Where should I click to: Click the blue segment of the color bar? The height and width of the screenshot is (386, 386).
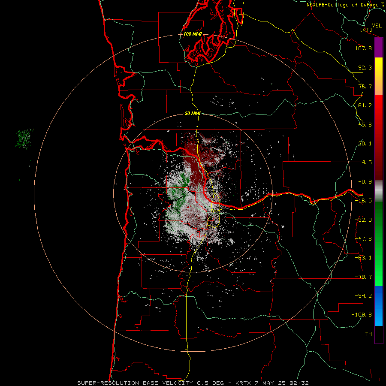(379, 306)
